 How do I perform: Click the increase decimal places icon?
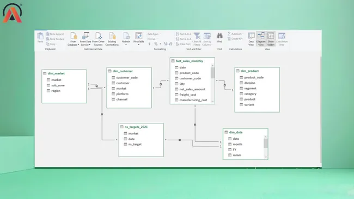click(166, 44)
